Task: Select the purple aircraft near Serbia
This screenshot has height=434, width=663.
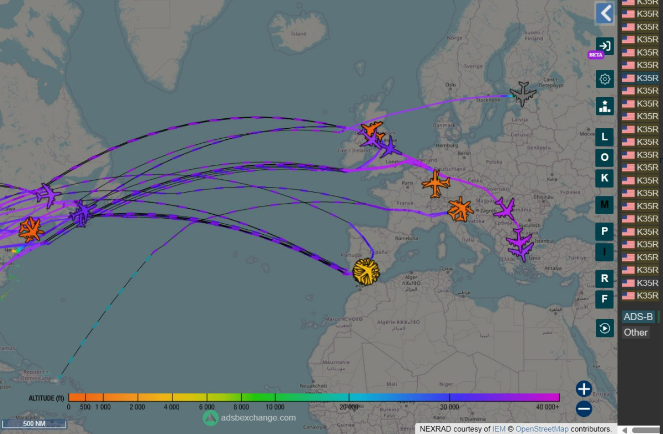Action: click(x=505, y=208)
